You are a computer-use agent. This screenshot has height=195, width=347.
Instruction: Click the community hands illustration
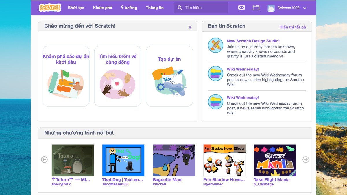coord(117,84)
